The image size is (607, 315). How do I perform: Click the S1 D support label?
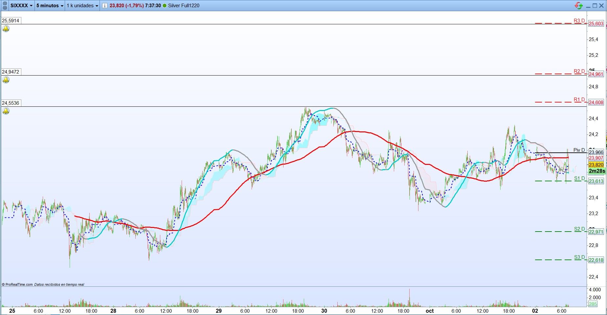point(579,178)
